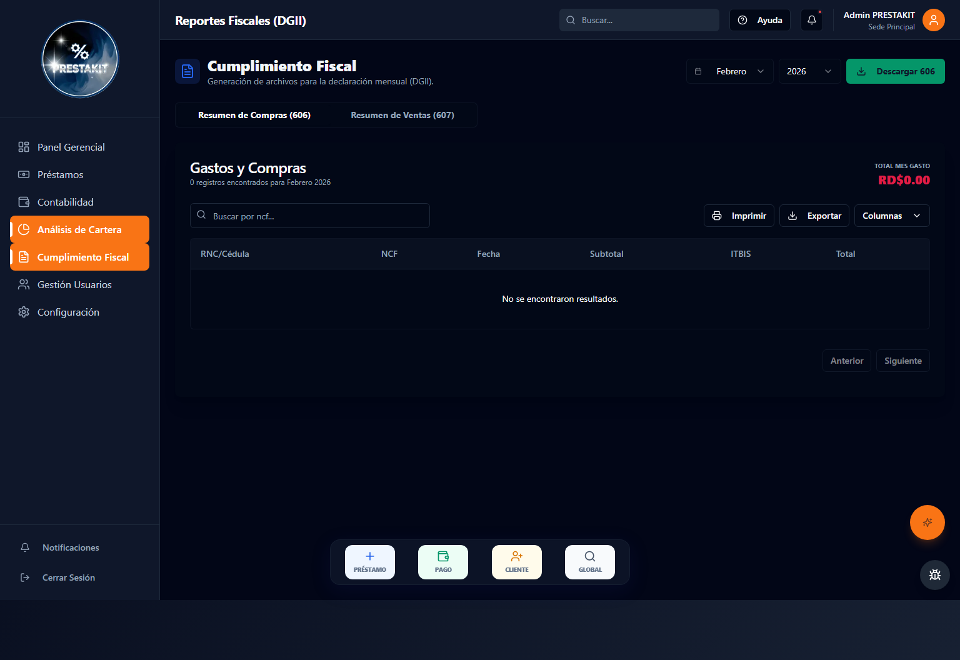Click the Gastos y Compras heading
The height and width of the screenshot is (660, 960).
[x=248, y=168]
